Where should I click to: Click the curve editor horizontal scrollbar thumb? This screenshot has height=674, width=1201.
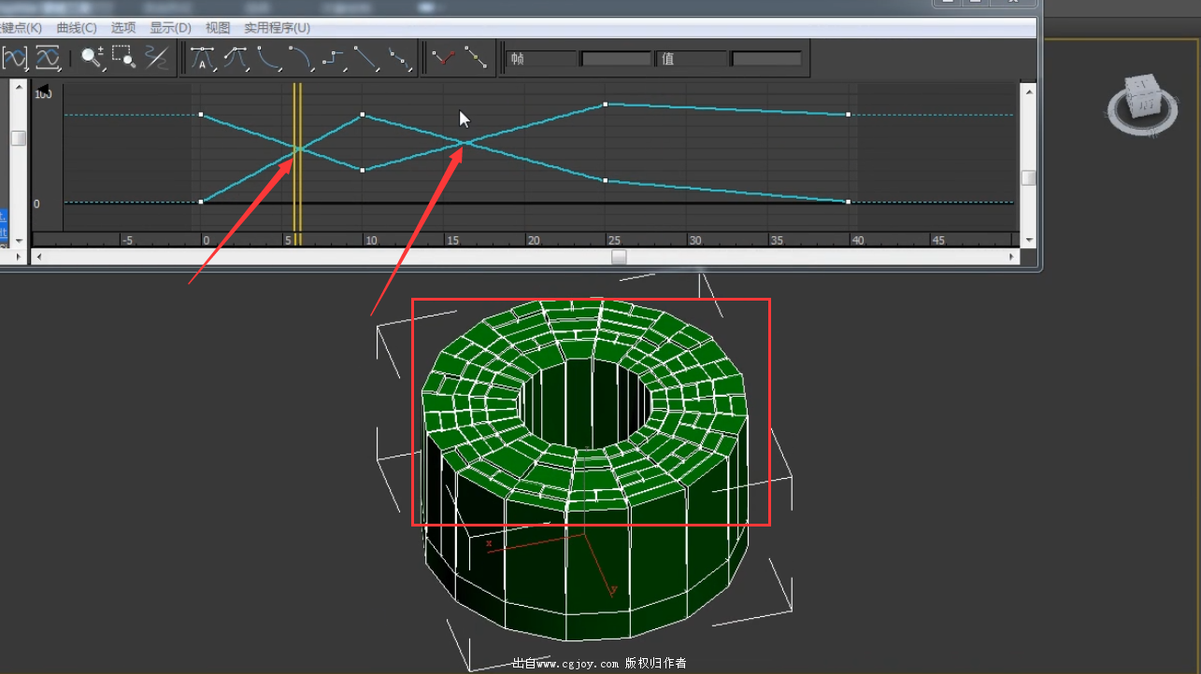click(619, 257)
